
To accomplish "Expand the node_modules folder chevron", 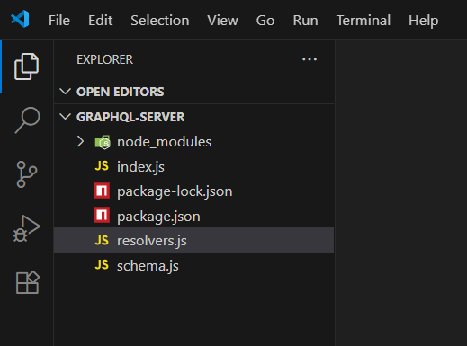I will click(80, 141).
